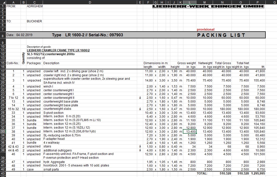Click total freight value 1.295,995

click(258, 173)
